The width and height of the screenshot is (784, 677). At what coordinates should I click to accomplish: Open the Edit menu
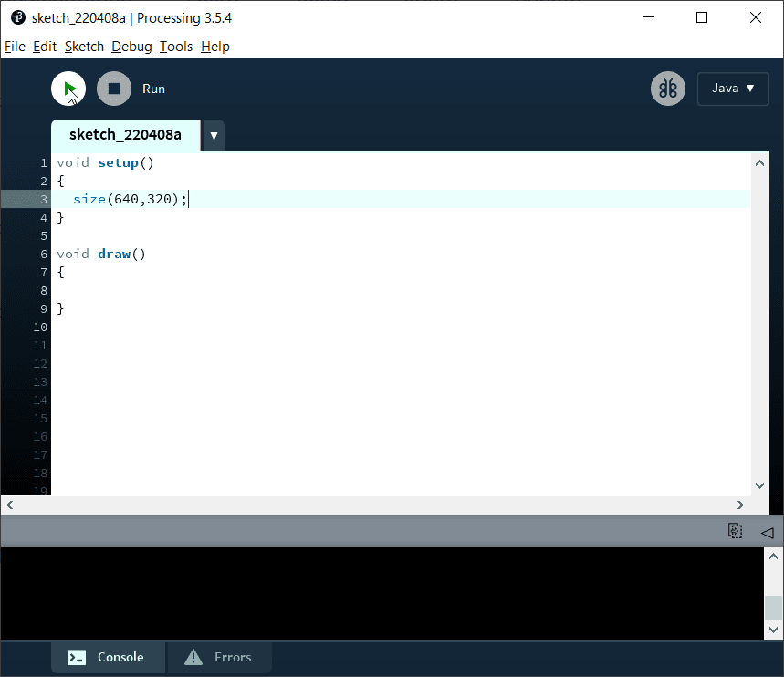coord(45,47)
